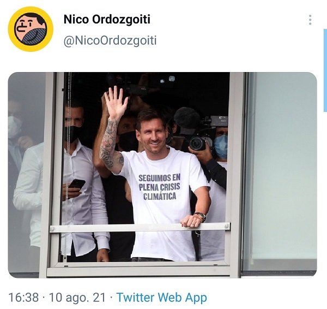Screen dimensions: 327x309
Task: Click the blue scrollbar on the right edge
Action: [x=325, y=70]
